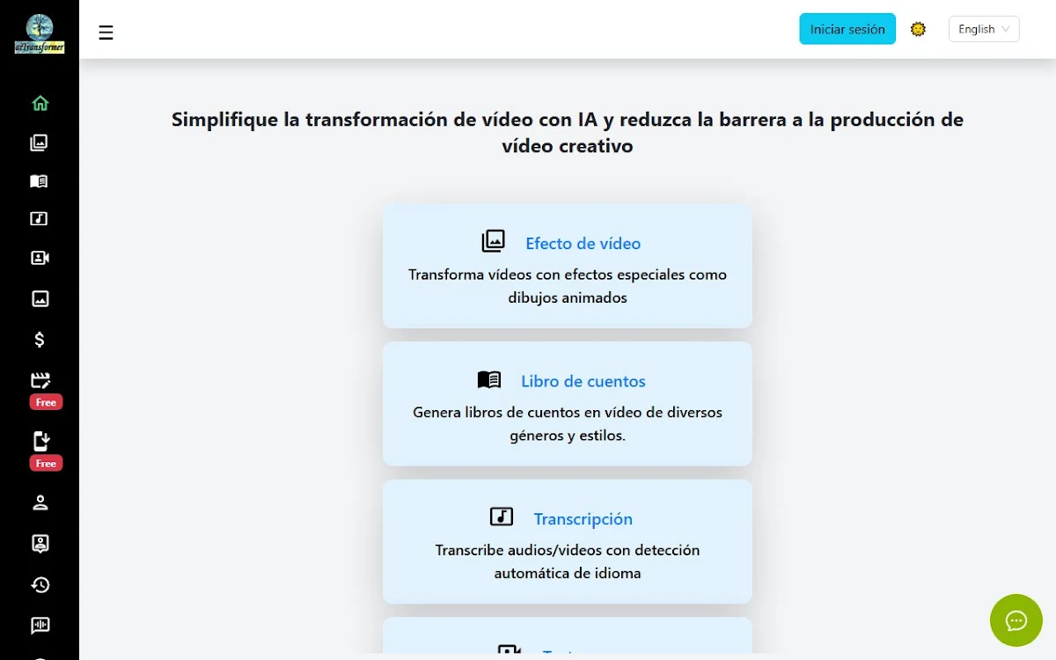1056x660 pixels.
Task: Open the Libro de cuentos link
Action: click(x=583, y=381)
